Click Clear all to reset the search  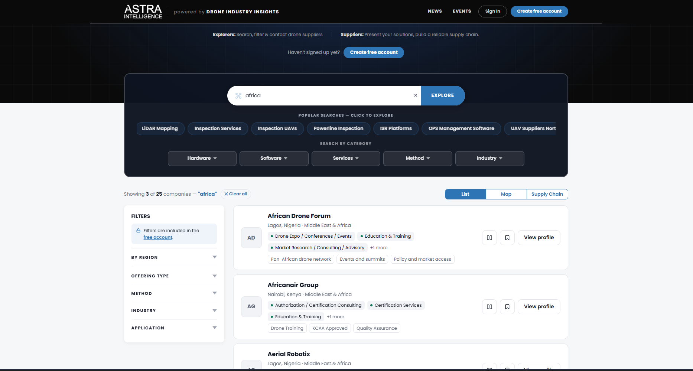[x=236, y=194]
